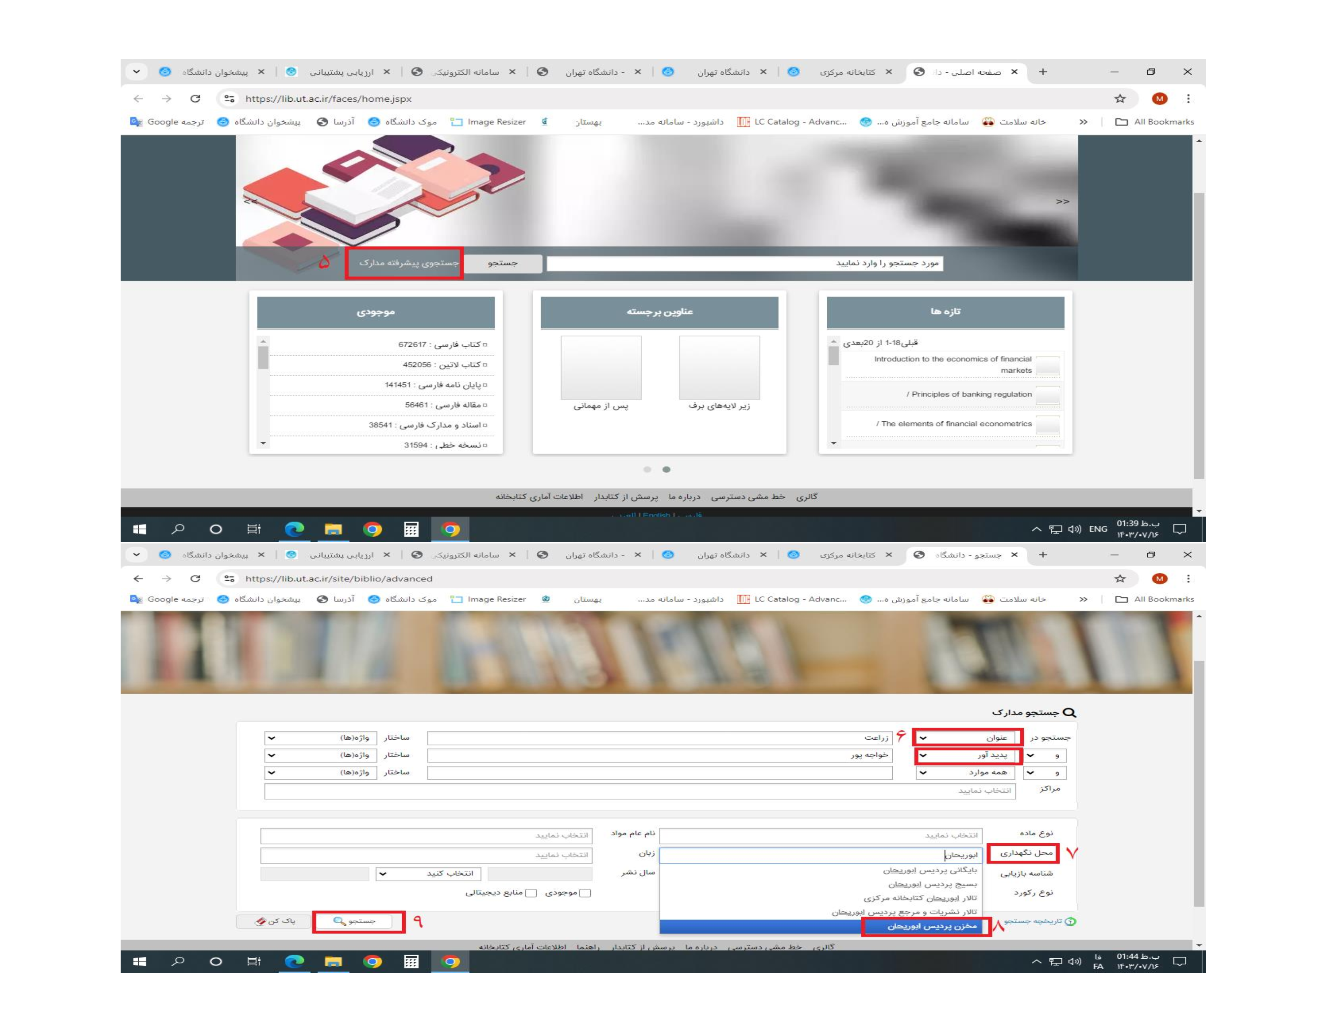This screenshot has height=1025, width=1327.
Task: Open profile M avatar in home.jspx window
Action: click(x=1159, y=98)
